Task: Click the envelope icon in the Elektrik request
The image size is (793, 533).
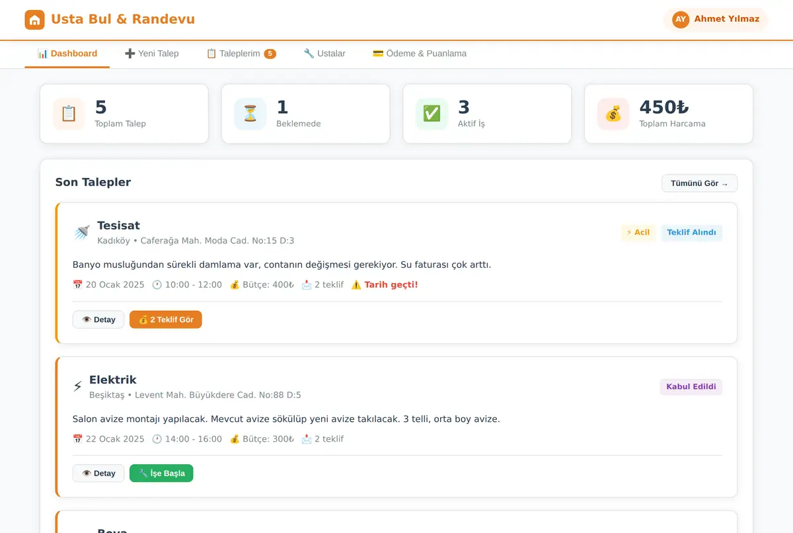Action: (307, 439)
